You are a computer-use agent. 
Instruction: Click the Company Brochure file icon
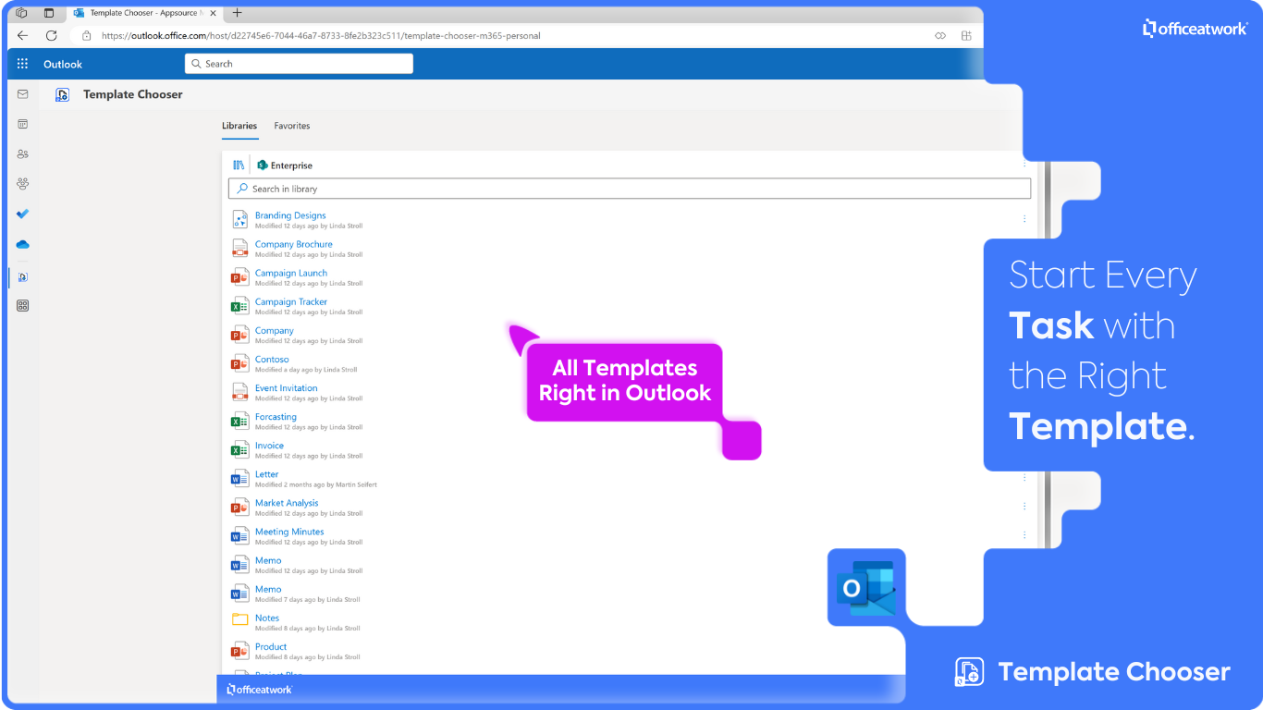[239, 249]
